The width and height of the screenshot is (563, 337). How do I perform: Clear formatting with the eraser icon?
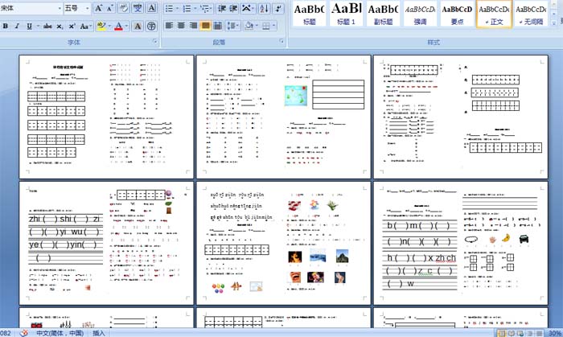tap(124, 8)
